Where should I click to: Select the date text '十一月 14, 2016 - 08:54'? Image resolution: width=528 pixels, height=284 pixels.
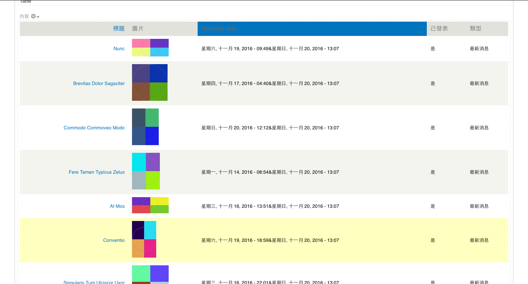pyautogui.click(x=243, y=172)
